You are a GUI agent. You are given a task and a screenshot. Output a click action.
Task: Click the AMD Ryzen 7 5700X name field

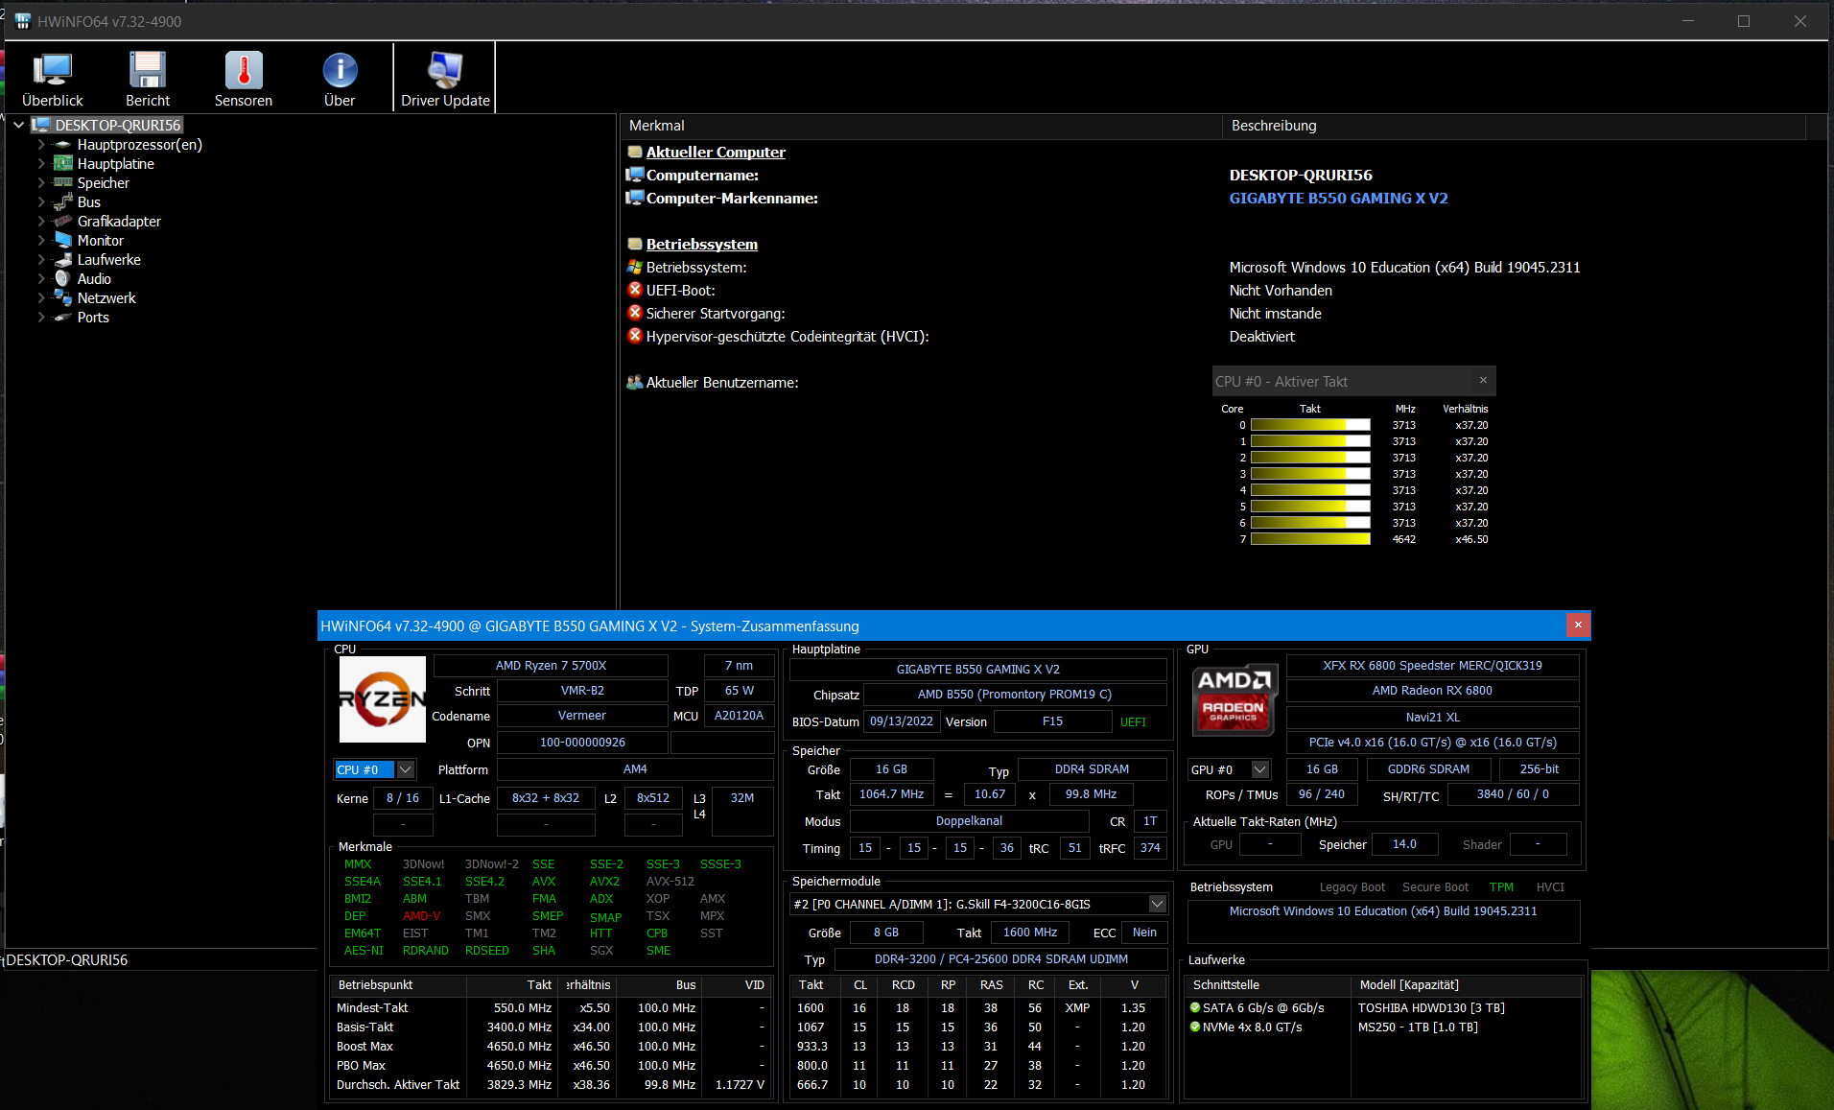point(551,665)
